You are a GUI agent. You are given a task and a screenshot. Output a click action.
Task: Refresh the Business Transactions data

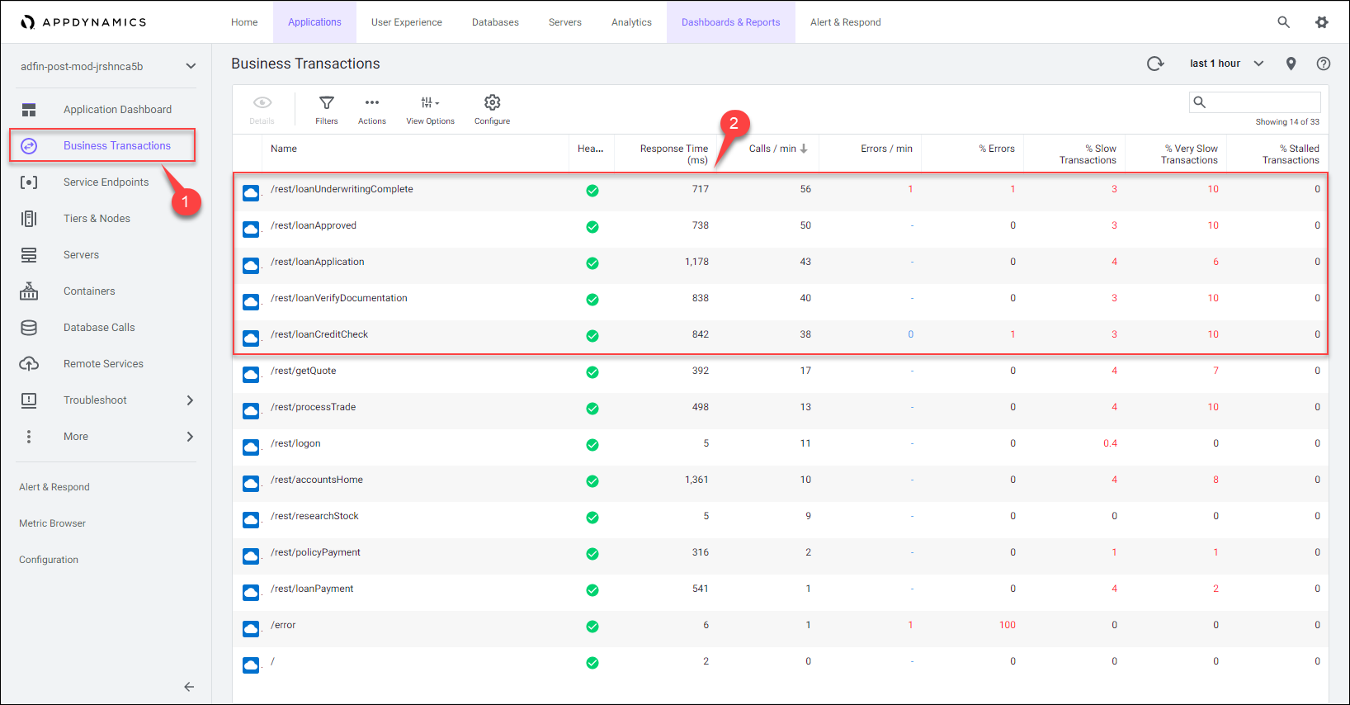[1155, 64]
